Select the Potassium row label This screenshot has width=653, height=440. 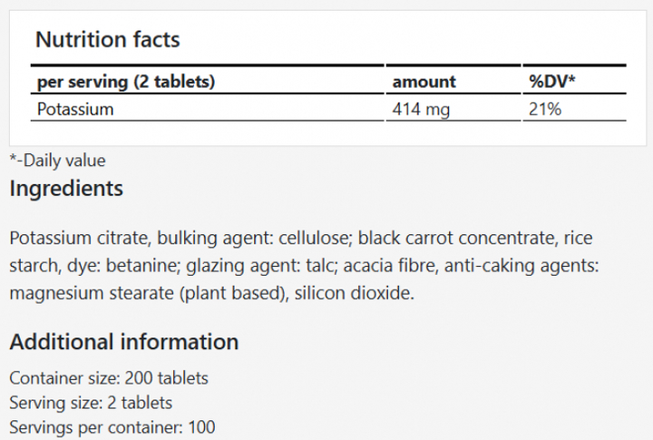tap(75, 110)
